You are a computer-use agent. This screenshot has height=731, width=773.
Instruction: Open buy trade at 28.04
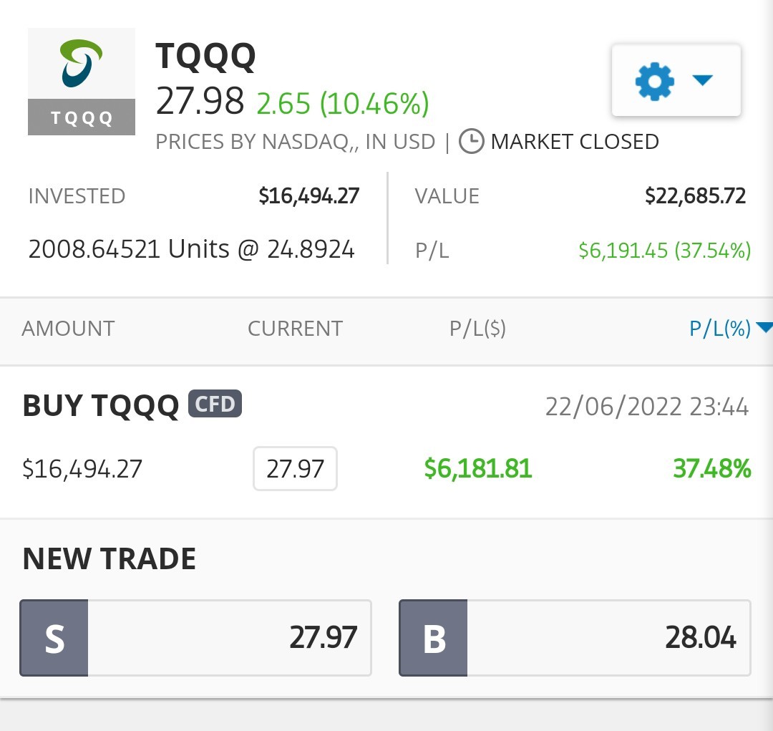point(575,638)
